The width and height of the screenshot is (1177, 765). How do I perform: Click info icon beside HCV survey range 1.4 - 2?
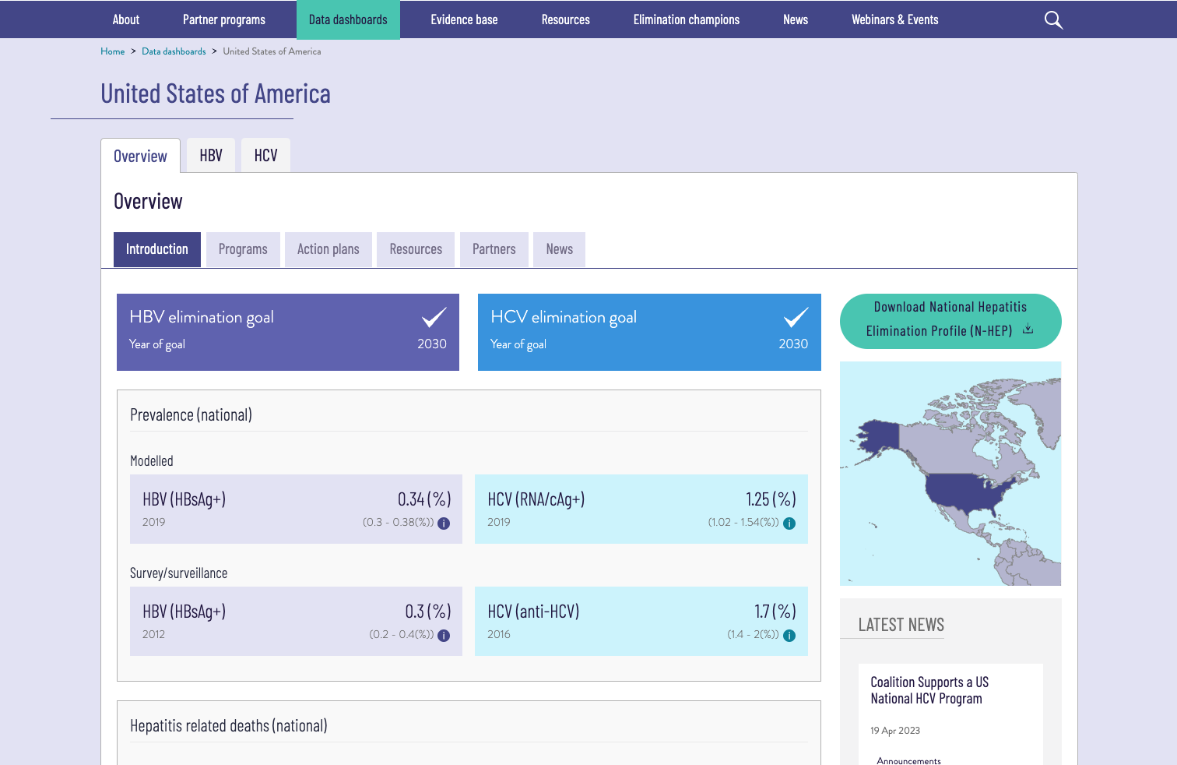789,636
